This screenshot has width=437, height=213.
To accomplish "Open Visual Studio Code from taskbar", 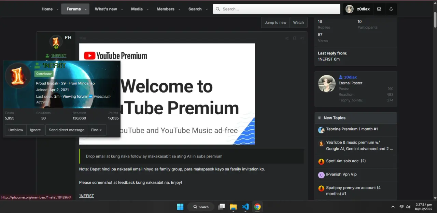I will pos(245,207).
